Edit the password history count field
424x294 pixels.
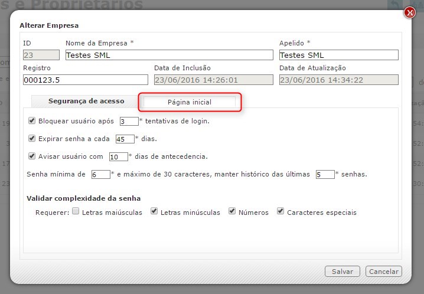tap(325, 175)
